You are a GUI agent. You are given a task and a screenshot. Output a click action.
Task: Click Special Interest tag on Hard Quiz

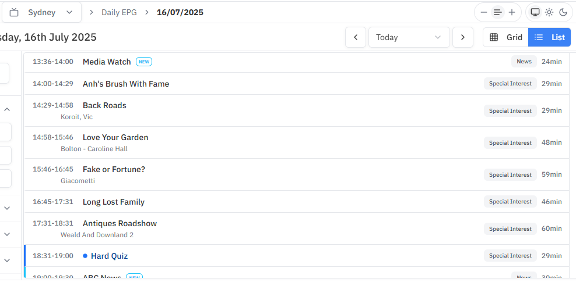coord(510,256)
